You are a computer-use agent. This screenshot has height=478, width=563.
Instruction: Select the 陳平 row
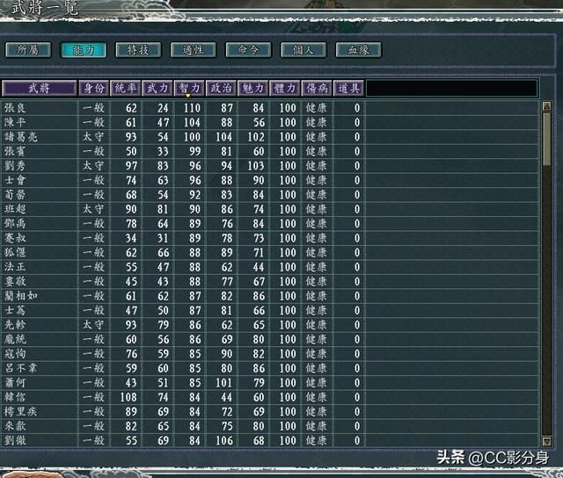[x=269, y=122]
